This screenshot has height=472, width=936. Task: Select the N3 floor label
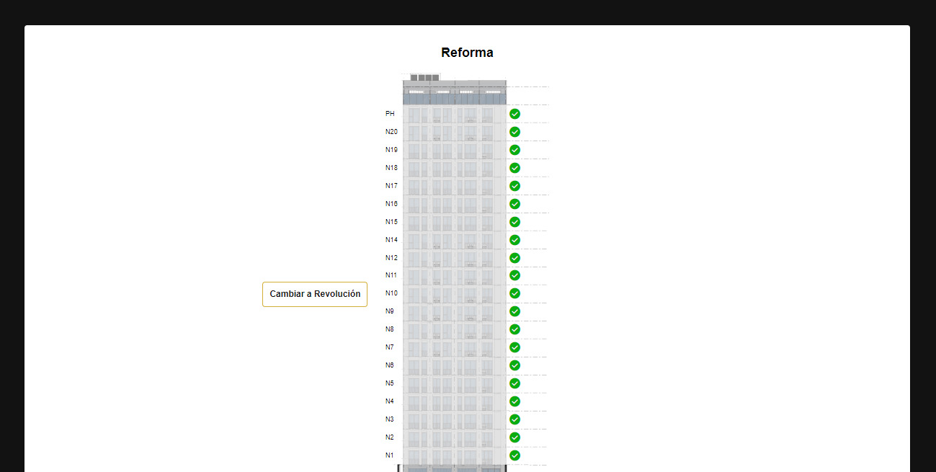390,419
